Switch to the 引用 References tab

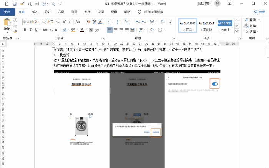point(74,12)
